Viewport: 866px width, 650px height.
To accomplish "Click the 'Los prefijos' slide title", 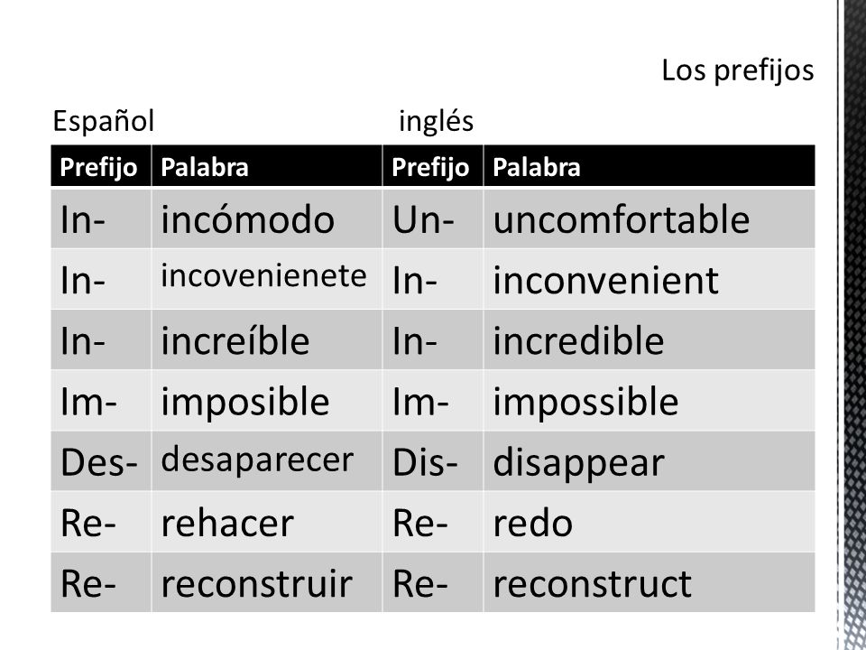I will click(x=737, y=71).
